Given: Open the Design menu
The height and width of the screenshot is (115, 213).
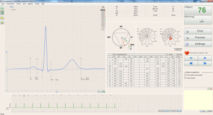Looking at the screenshot, I should click(37, 4).
